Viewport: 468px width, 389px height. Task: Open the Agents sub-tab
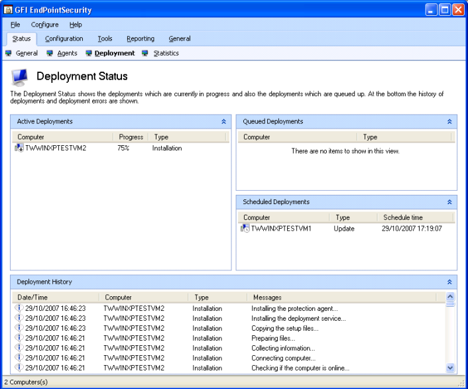coord(67,53)
